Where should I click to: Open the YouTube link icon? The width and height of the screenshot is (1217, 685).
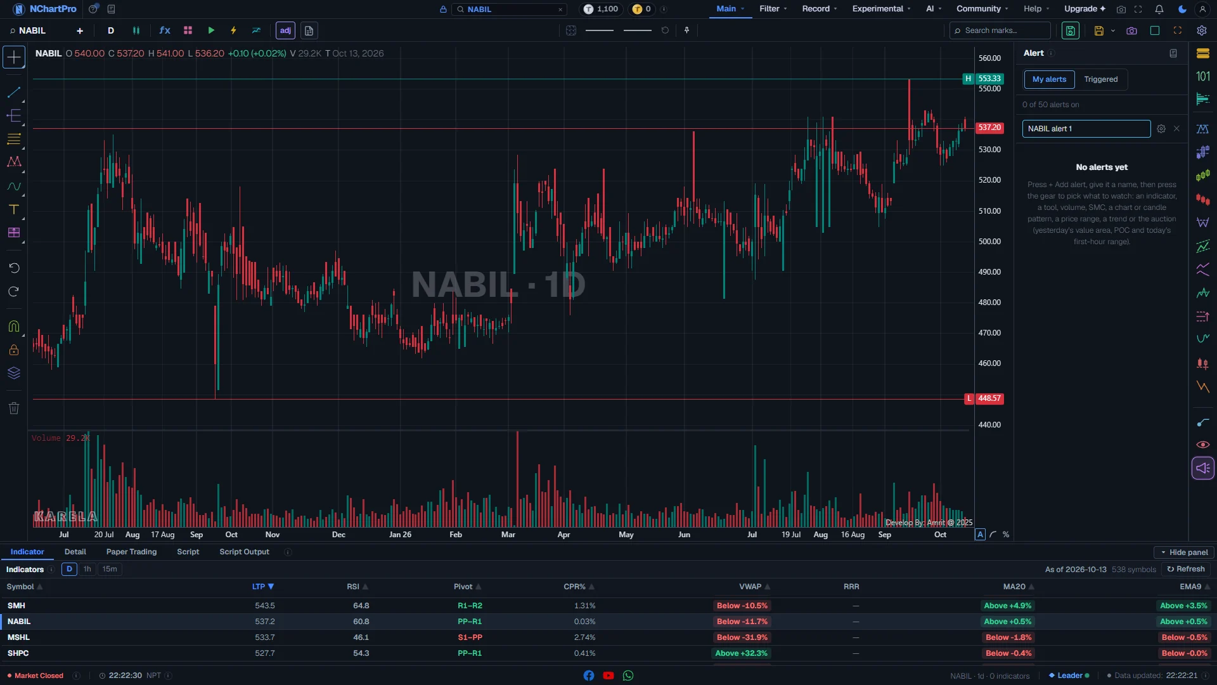pos(608,675)
